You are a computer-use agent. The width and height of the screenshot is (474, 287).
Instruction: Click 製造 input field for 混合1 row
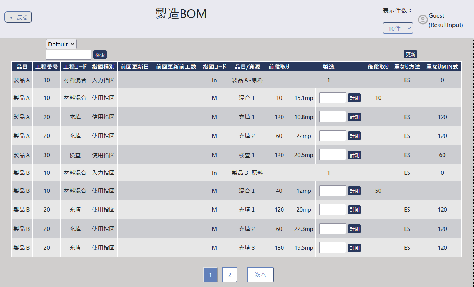[332, 98]
